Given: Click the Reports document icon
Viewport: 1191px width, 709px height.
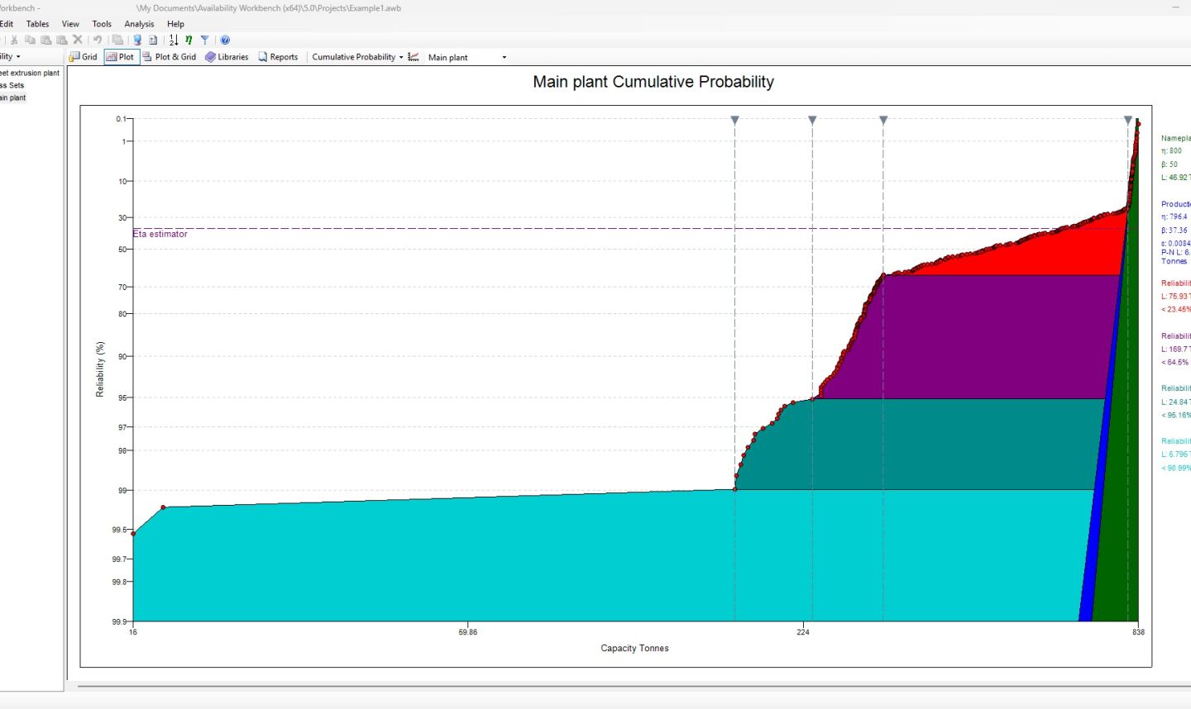Looking at the screenshot, I should (280, 56).
